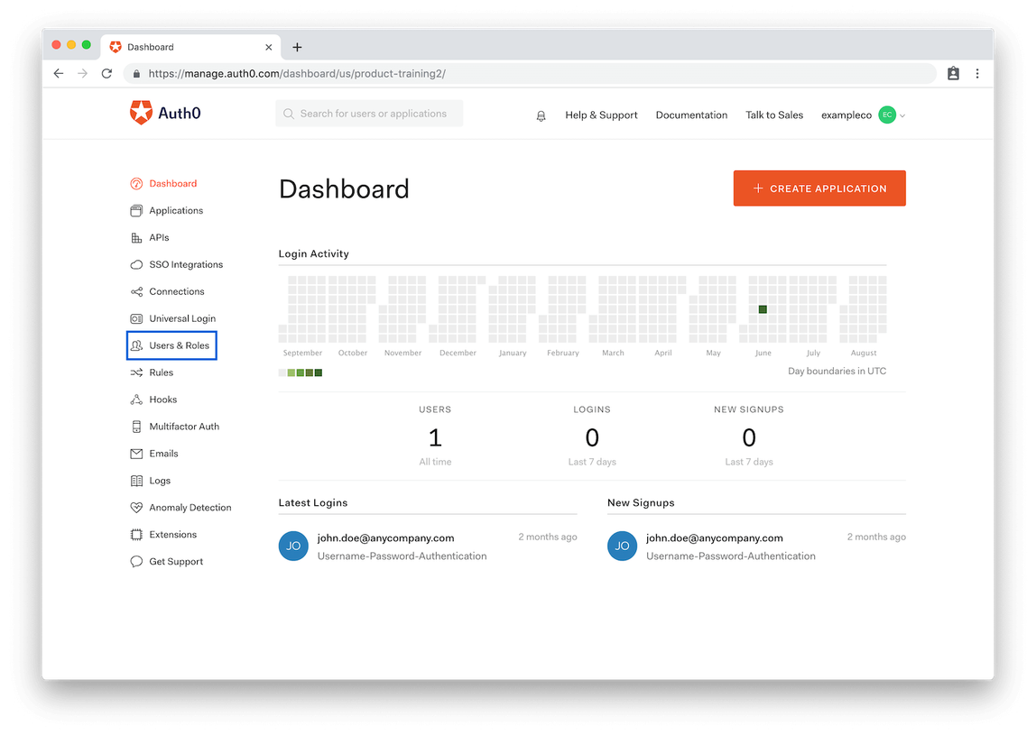Open Anomaly Detection label in sidebar

[190, 508]
